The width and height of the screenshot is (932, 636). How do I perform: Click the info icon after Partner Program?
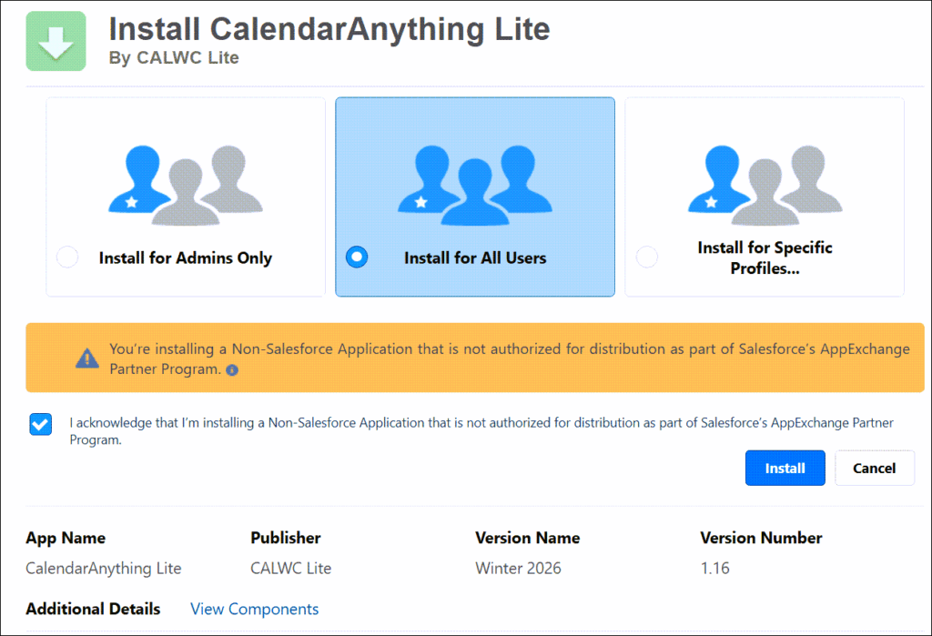[232, 370]
